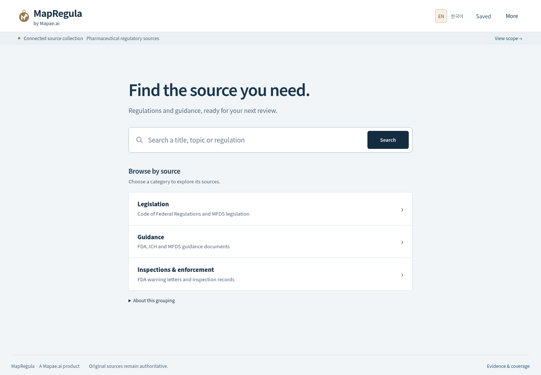This screenshot has height=375, width=541.
Task: Click the Guidance row chevron arrow
Action: [x=402, y=242]
